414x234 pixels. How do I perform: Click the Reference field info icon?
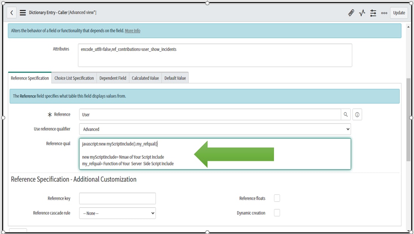click(357, 114)
